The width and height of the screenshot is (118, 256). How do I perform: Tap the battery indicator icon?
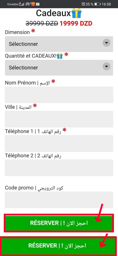(x=98, y=4)
